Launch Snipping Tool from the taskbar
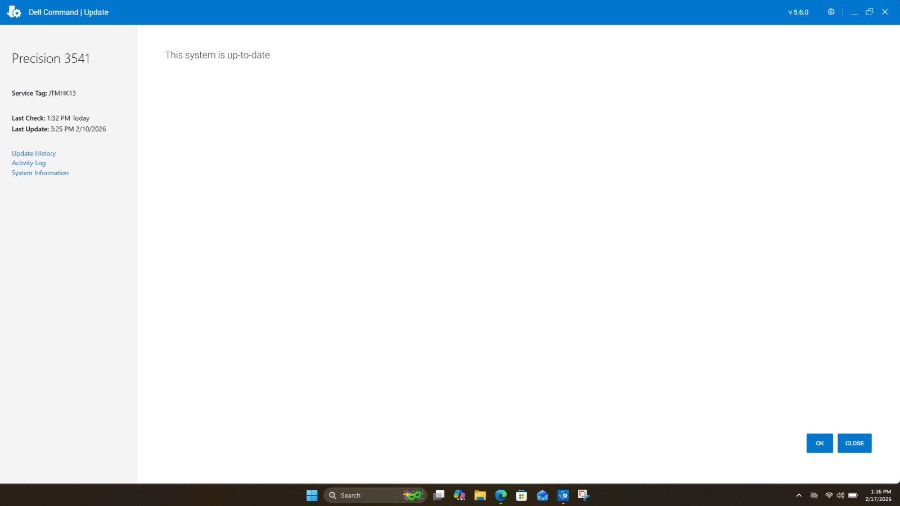This screenshot has width=900, height=506. tap(583, 495)
